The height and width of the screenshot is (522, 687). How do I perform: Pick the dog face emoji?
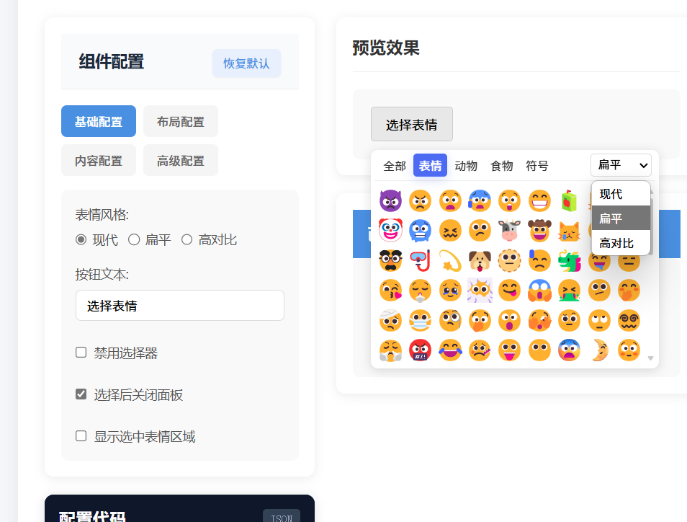480,260
